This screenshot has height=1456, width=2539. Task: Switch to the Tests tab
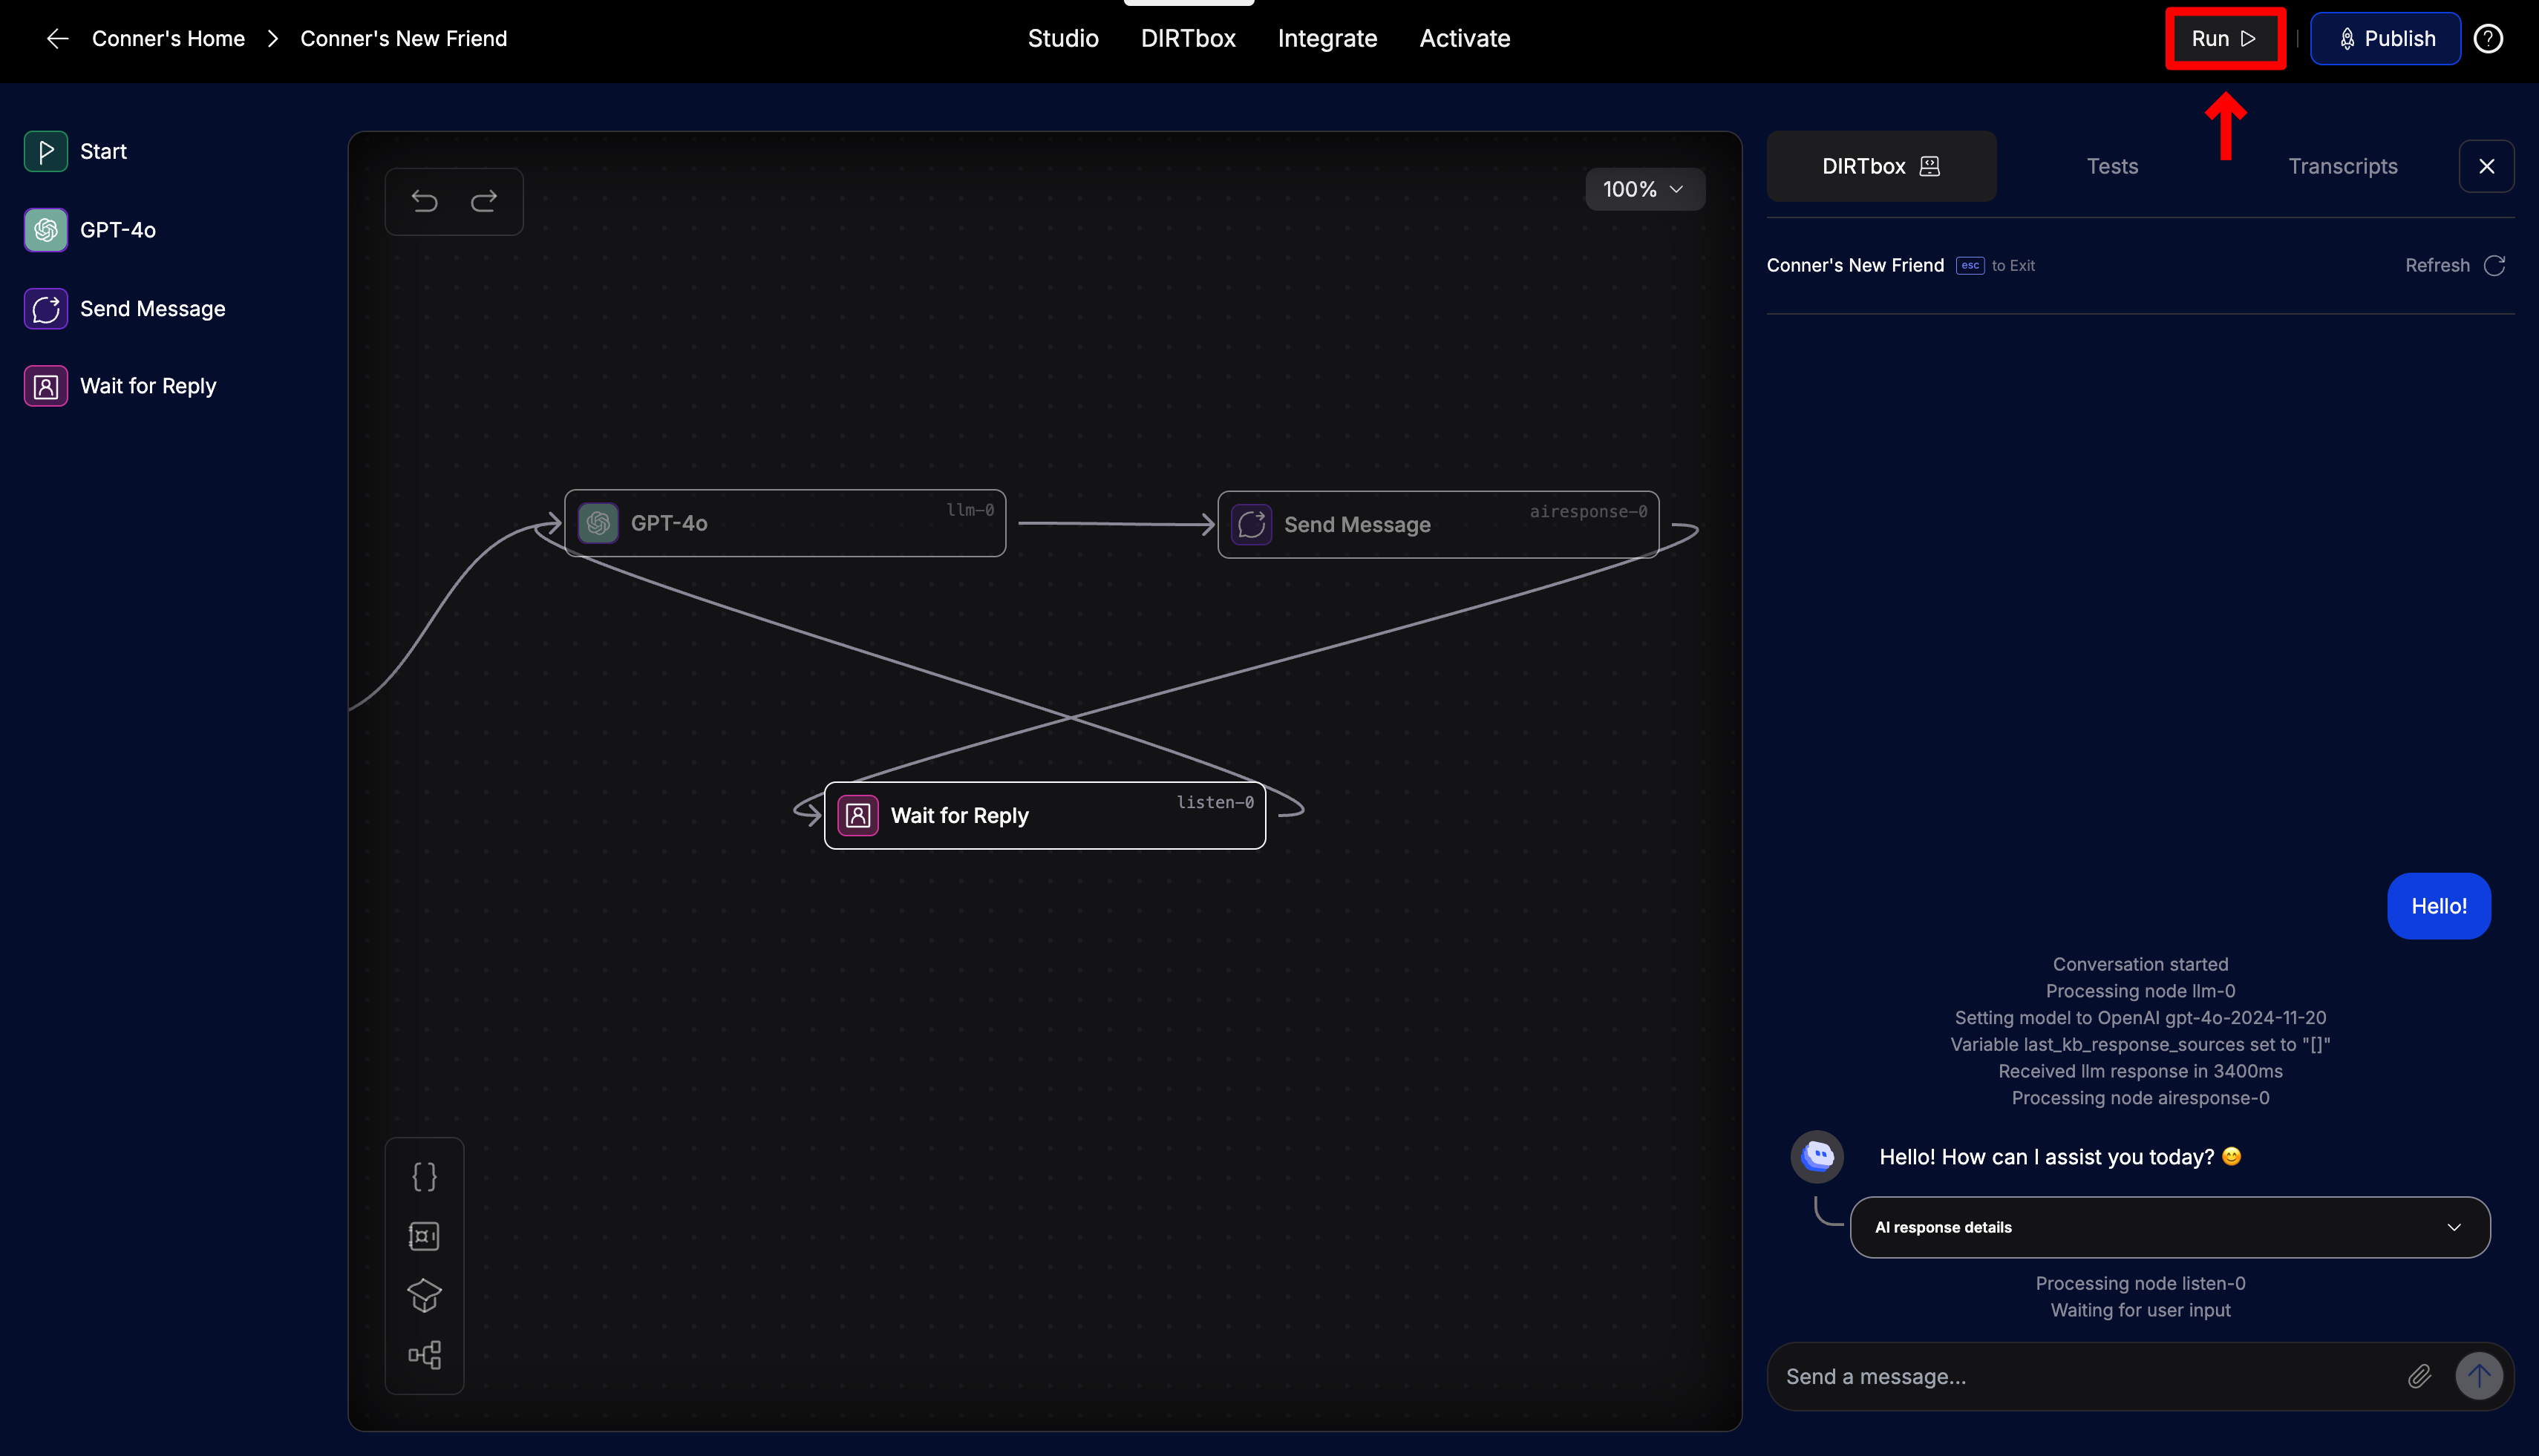[x=2112, y=166]
